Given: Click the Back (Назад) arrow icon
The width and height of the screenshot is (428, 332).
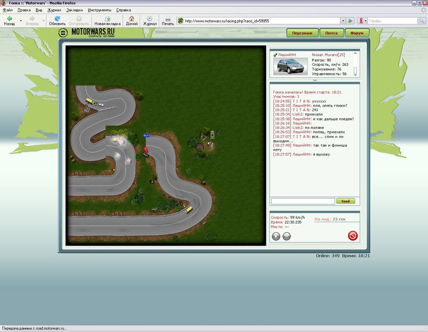Looking at the screenshot, I should (10, 18).
